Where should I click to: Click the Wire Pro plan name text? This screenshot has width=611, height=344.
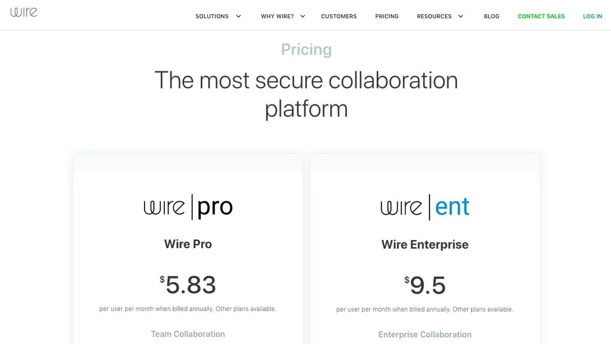(188, 244)
